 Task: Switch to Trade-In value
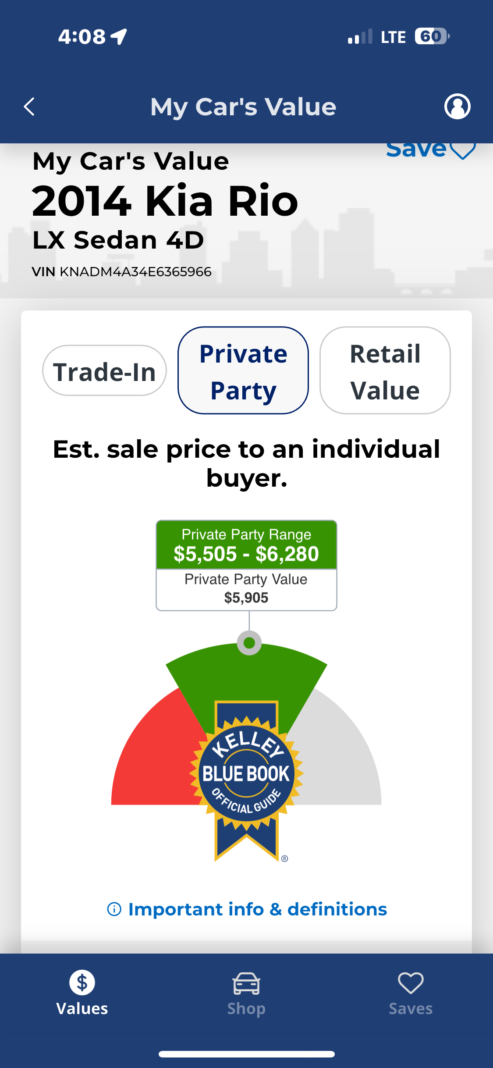point(104,370)
